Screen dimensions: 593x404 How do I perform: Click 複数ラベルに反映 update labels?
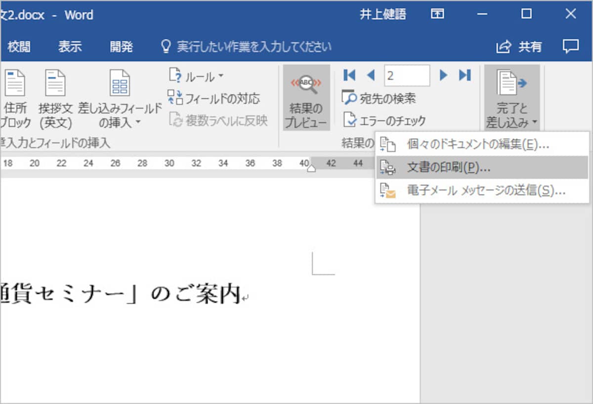[218, 120]
